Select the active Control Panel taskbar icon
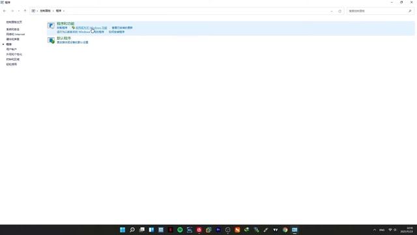Image resolution: width=417 pixels, height=235 pixels. tap(295, 230)
